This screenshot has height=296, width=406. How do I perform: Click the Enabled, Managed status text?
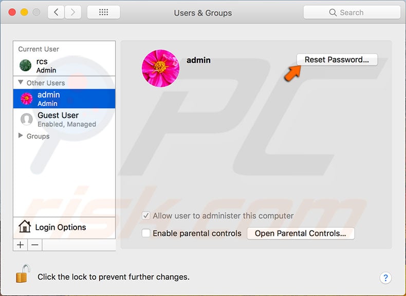point(67,124)
